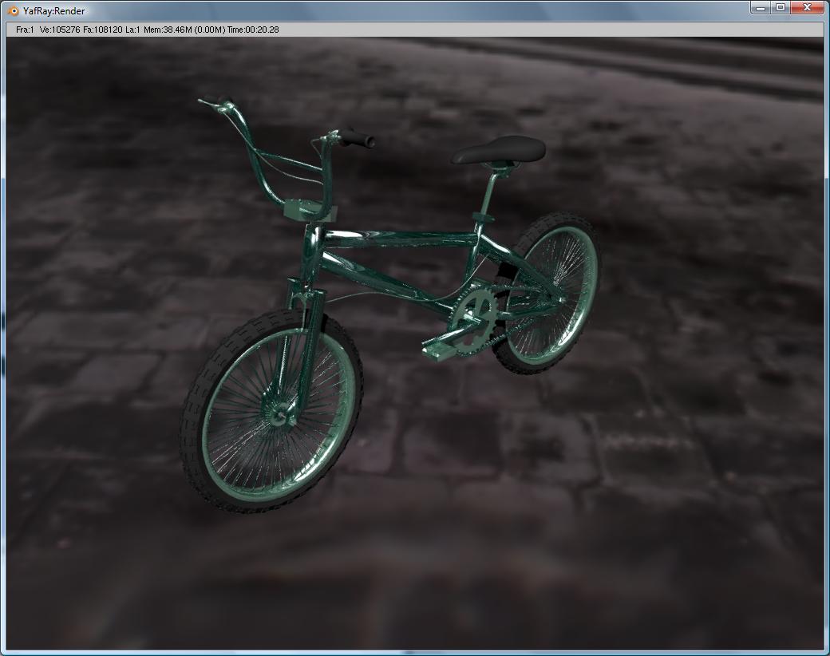Click the YafRay:Render window title text
Image resolution: width=830 pixels, height=656 pixels.
(x=54, y=11)
